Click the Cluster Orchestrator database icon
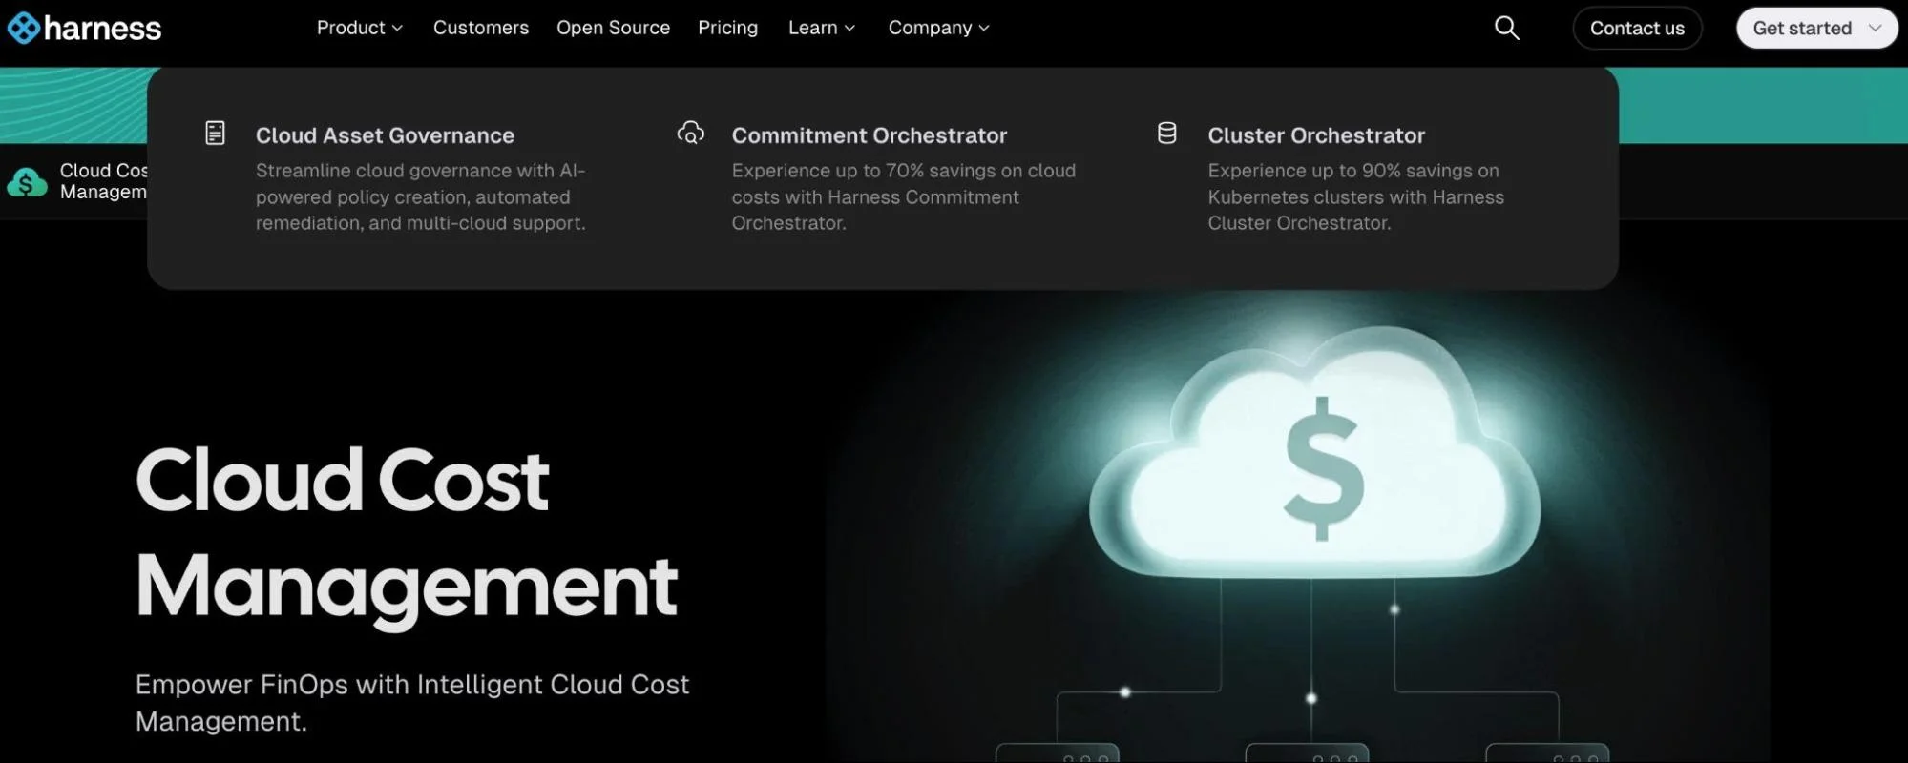This screenshot has width=1908, height=763. point(1166,133)
